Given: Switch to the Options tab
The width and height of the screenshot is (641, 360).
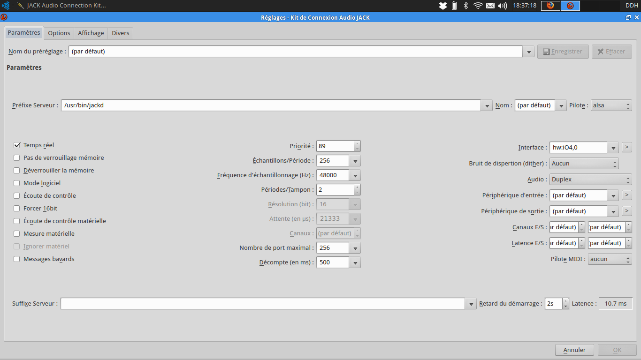Looking at the screenshot, I should click(x=59, y=33).
